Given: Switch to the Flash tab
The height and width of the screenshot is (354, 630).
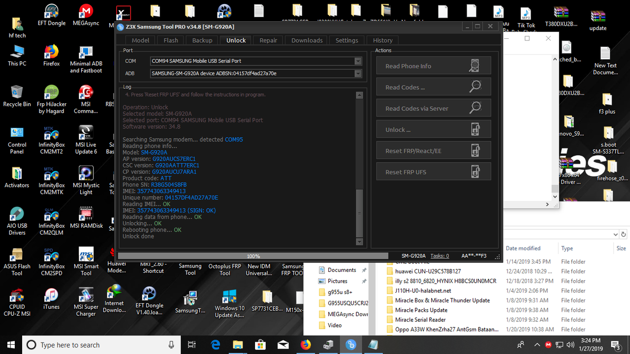Looking at the screenshot, I should pos(171,40).
